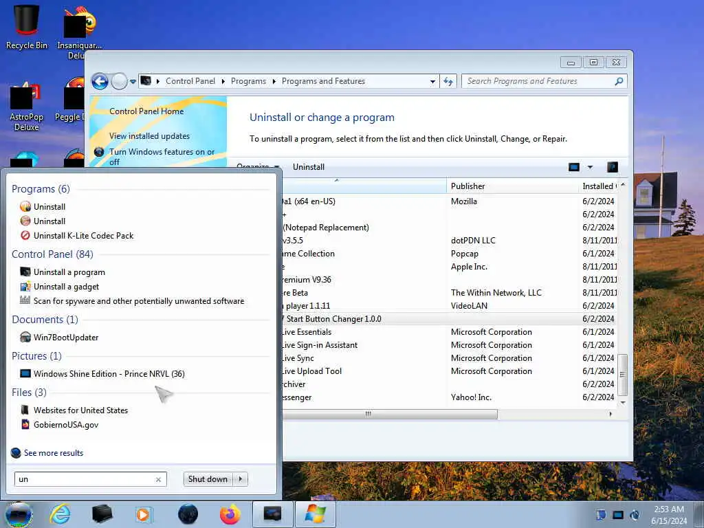Viewport: 704px width, 528px height.
Task: Click the vertical scrollbar thumb in program list
Action: [622, 375]
